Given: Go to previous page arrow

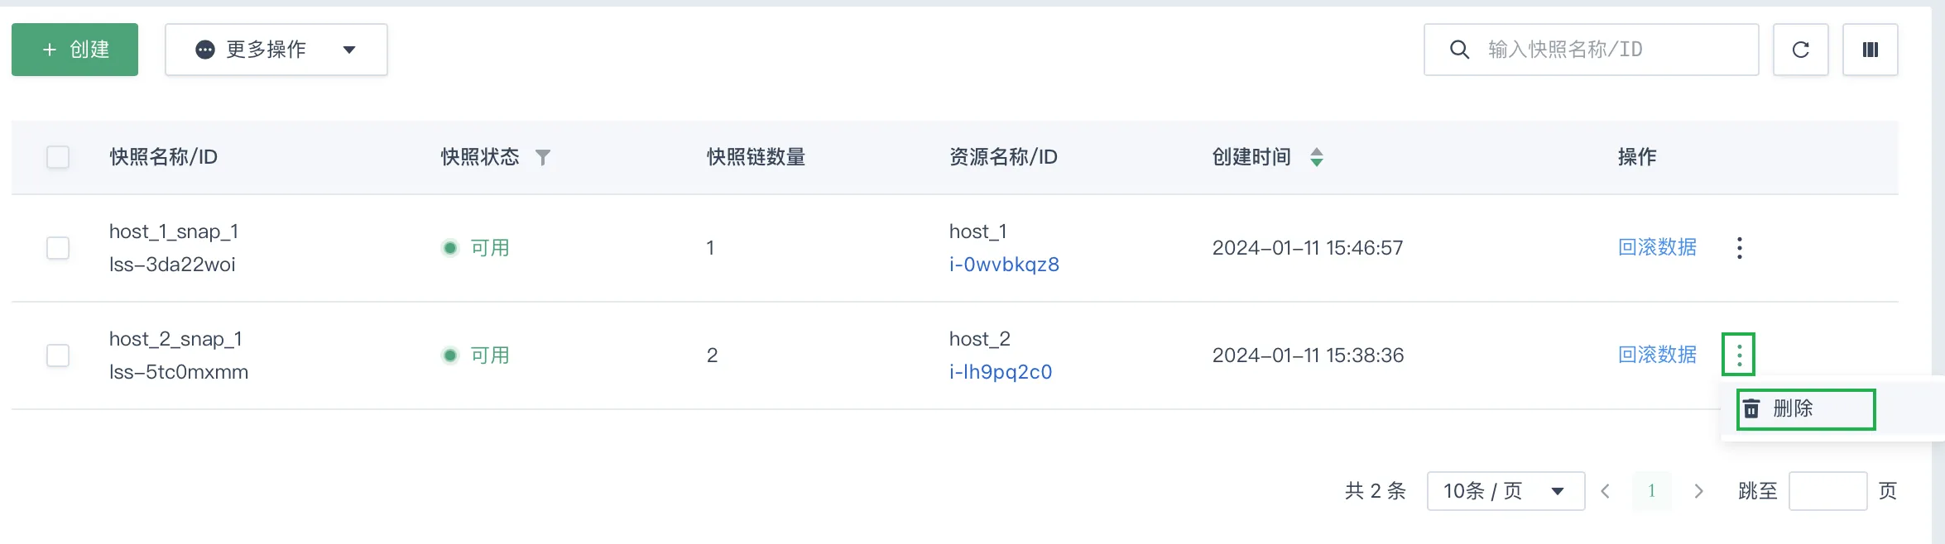Looking at the screenshot, I should [1606, 491].
